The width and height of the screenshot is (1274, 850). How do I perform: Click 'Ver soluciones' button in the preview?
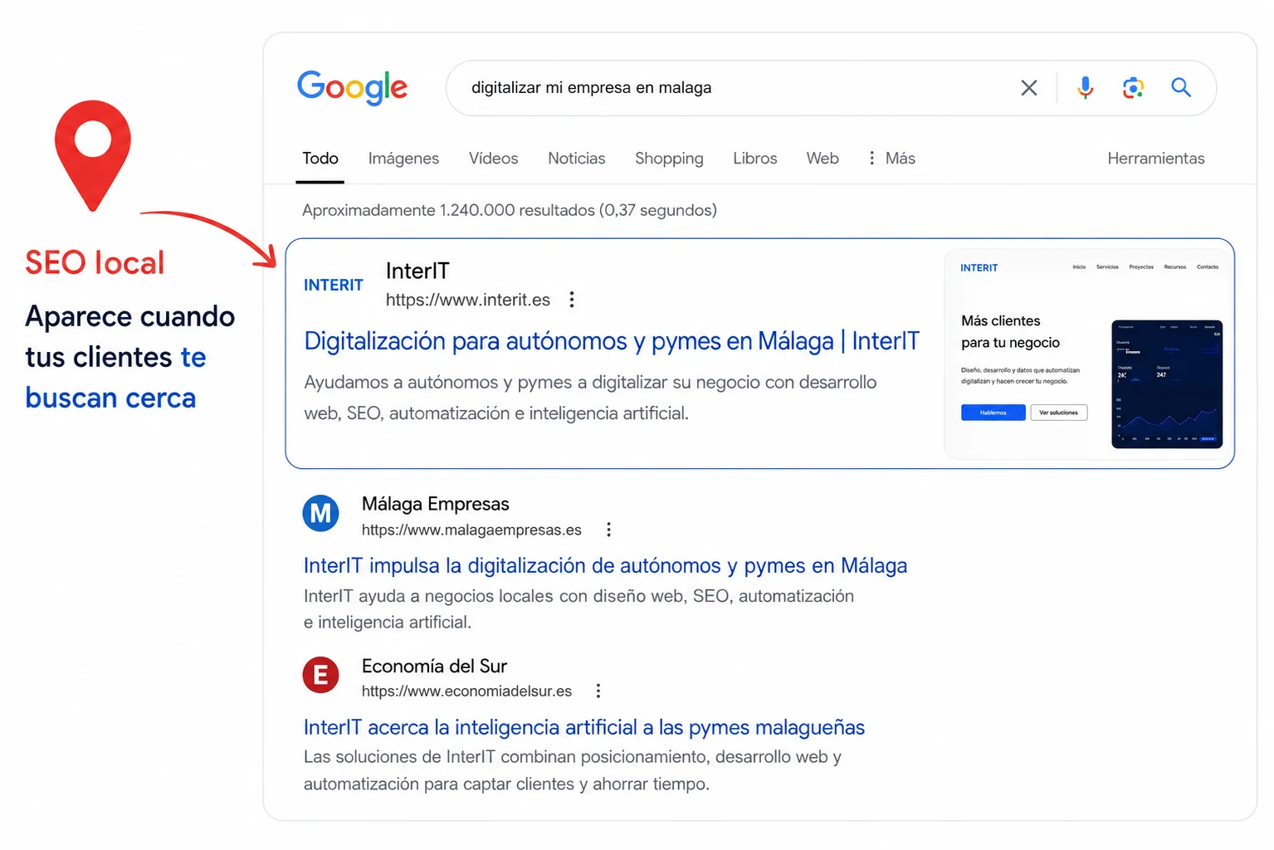1059,413
